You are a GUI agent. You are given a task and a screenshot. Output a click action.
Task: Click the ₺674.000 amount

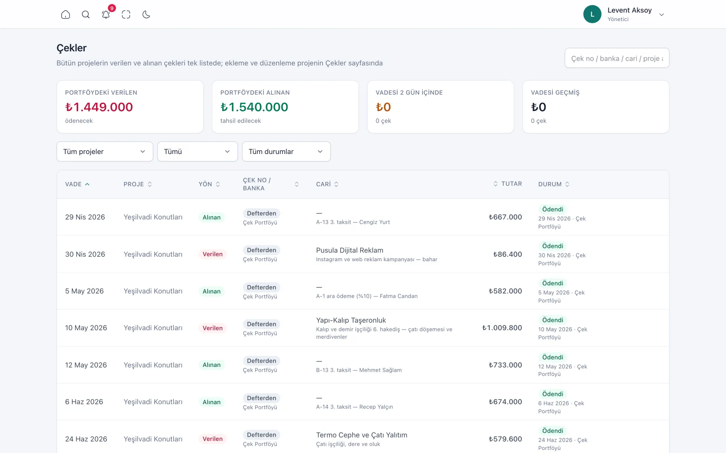tap(505, 402)
